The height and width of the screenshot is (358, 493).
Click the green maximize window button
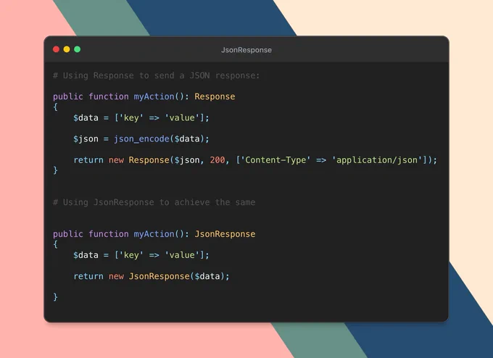click(78, 49)
